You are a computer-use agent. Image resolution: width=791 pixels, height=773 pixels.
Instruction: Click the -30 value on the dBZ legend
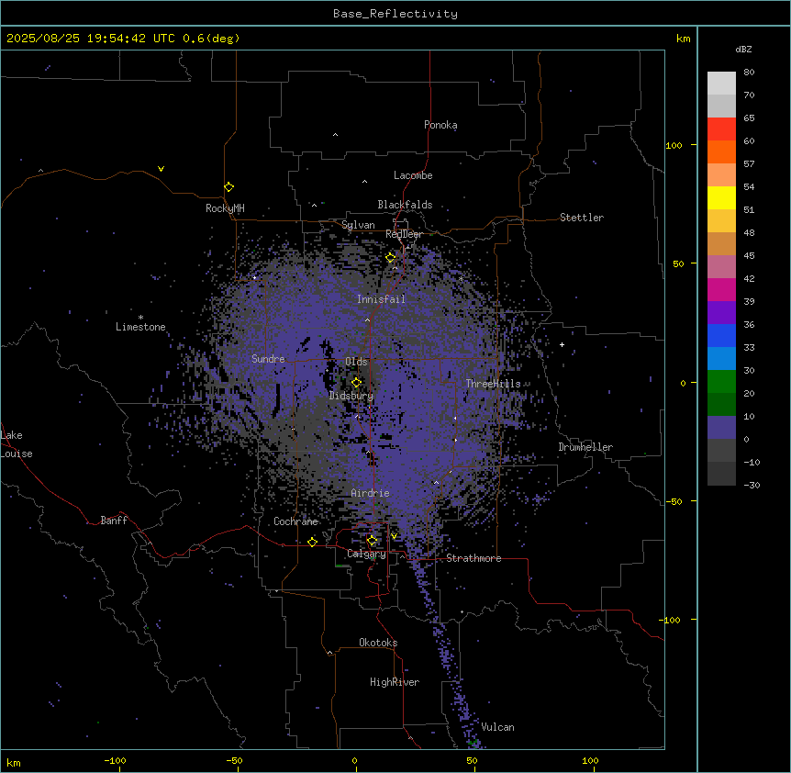click(752, 485)
